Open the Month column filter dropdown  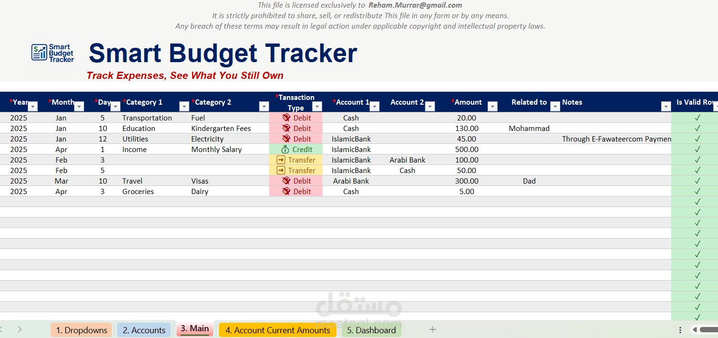pos(79,106)
